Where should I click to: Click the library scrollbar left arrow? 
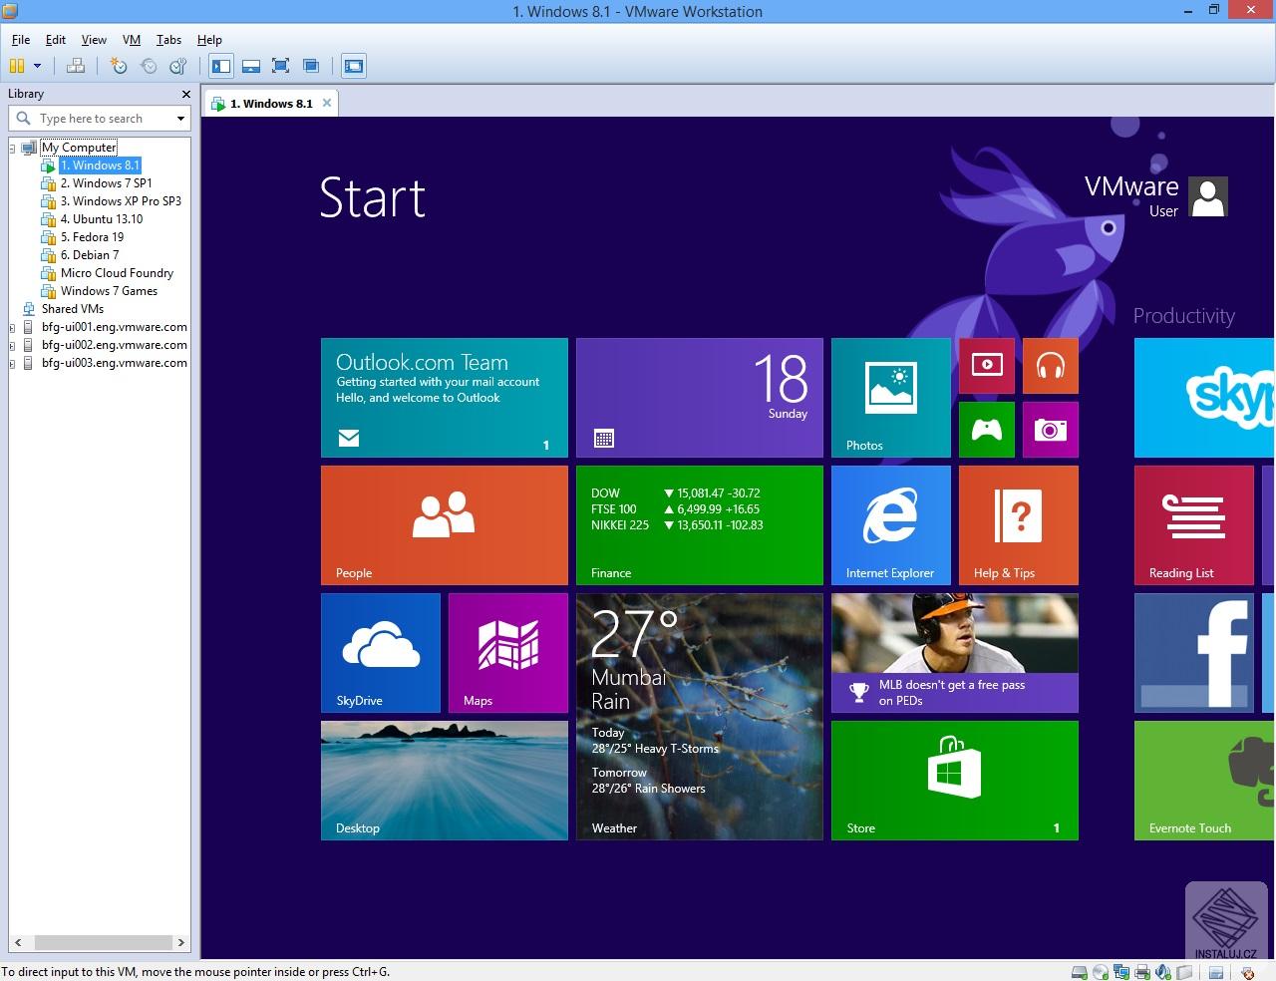(18, 942)
